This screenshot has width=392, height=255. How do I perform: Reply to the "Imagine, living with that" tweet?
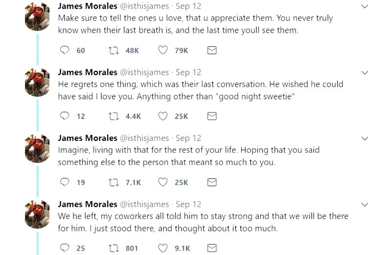pos(64,182)
